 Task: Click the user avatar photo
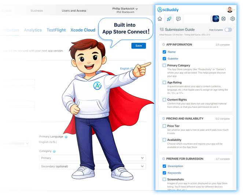click(230, 9)
